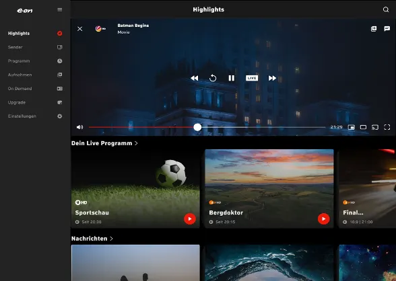Click the clock icon under Bergdoktor
Viewport: 396px width, 281px height.
coord(211,222)
